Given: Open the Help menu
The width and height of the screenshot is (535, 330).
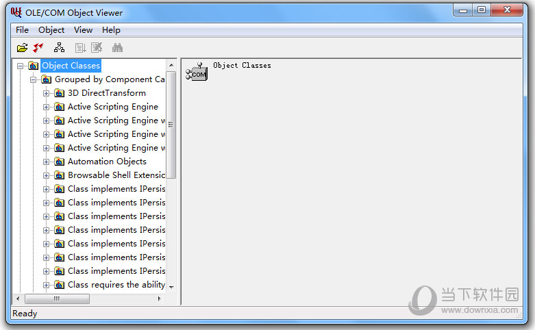Looking at the screenshot, I should tap(111, 30).
